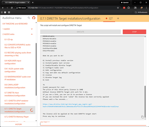Screen dimensions: 149x127
Task: Open 0.4.1 ALSA system wide configuration
Action: point(14,70)
